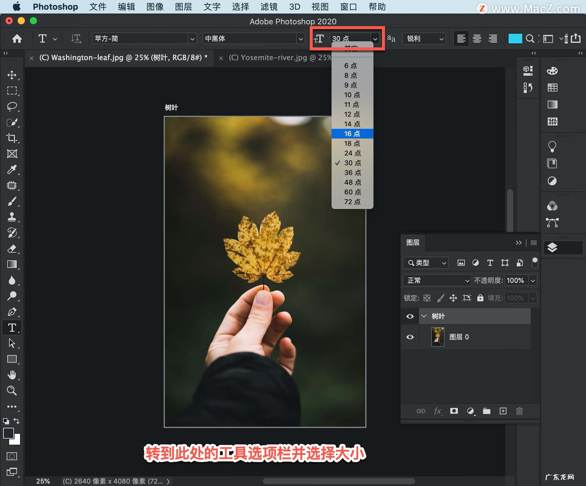Screen dimensions: 586x486
Task: Click the cyan text color swatch
Action: 515,38
